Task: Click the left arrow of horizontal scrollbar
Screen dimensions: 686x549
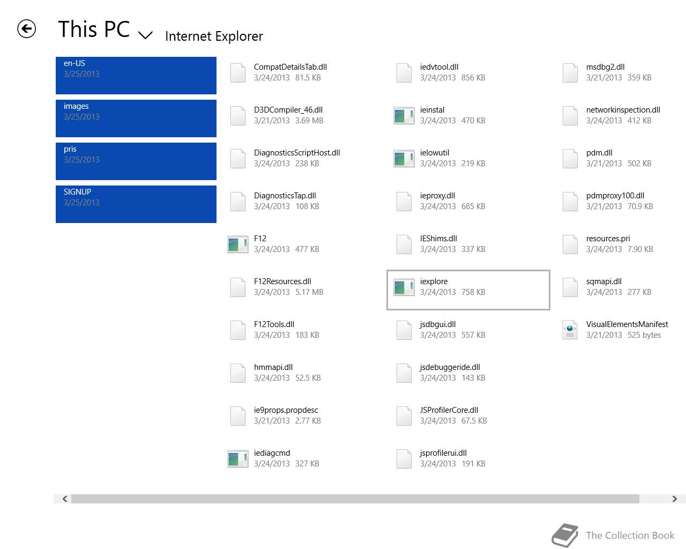Action: 65,499
